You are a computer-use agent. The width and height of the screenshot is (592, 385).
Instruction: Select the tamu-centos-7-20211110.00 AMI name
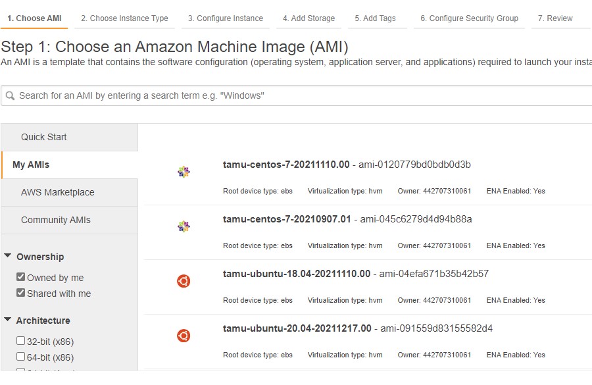tap(286, 165)
